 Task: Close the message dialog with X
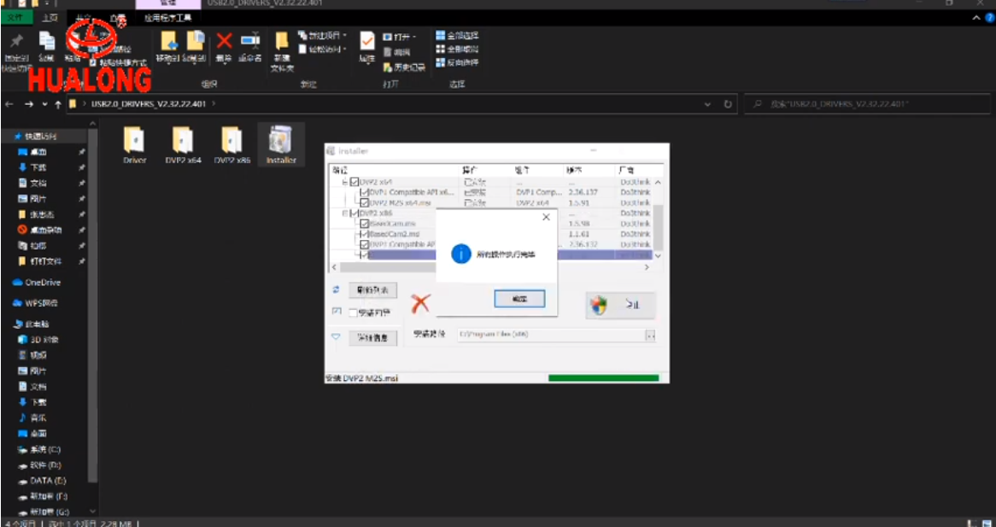546,217
